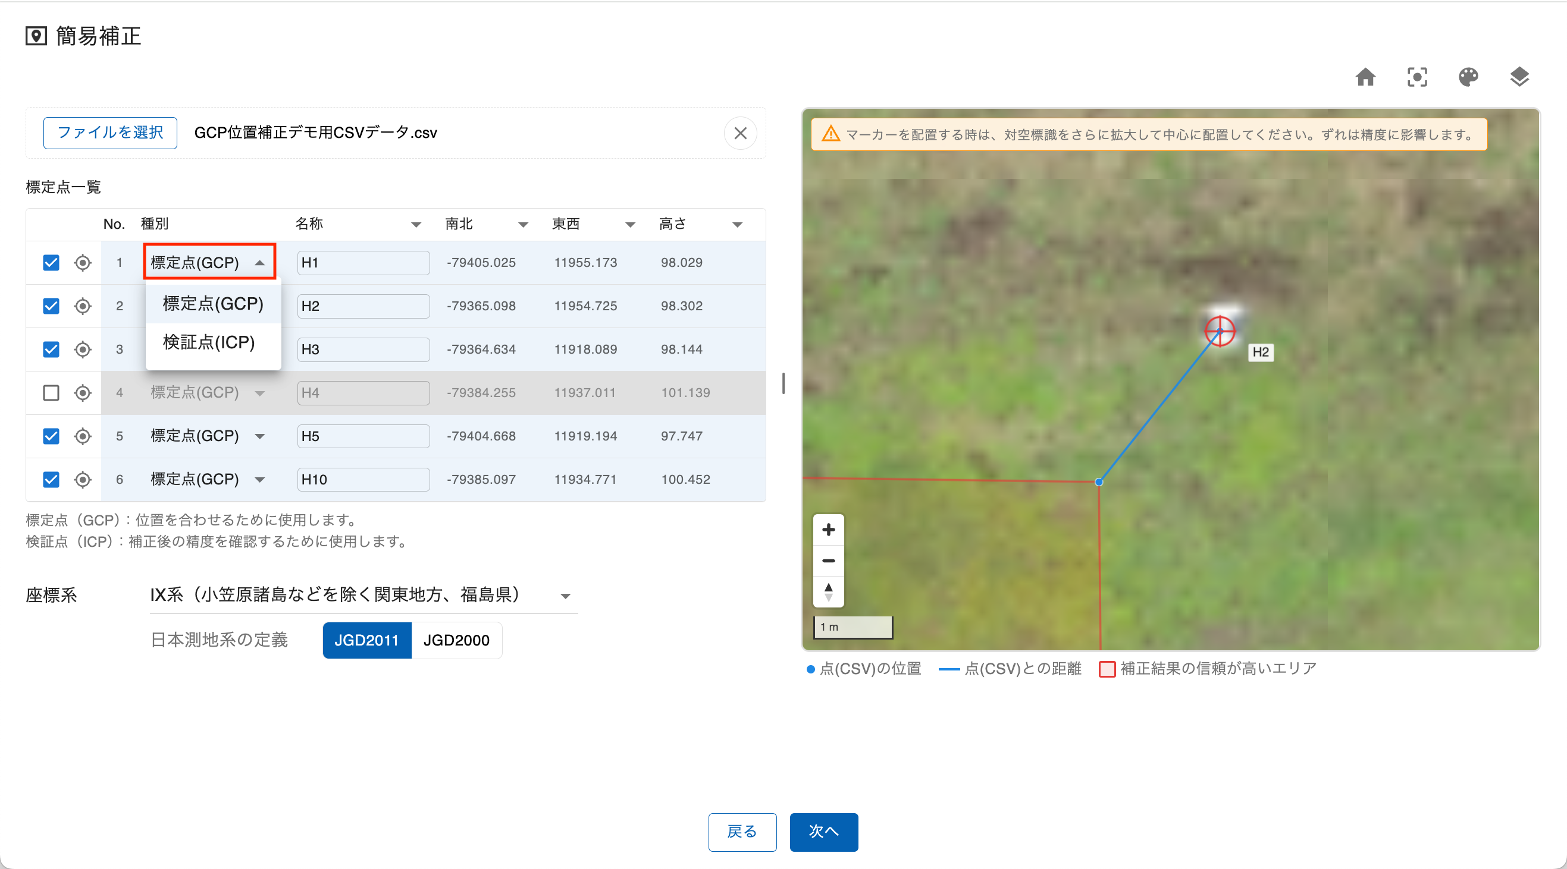Select 検証点(ICP) from the open menu
The height and width of the screenshot is (869, 1567).
click(209, 342)
